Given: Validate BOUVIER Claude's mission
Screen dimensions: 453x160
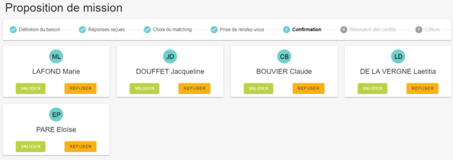Looking at the screenshot, I should click(x=259, y=89).
